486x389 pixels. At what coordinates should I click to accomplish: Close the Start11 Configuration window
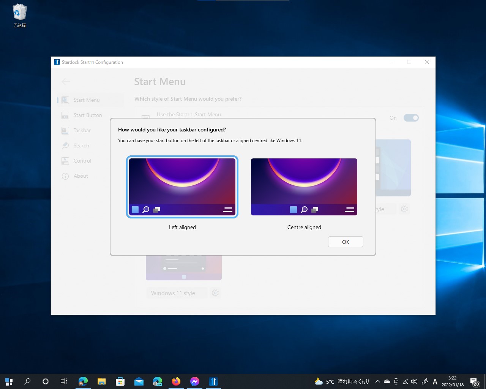click(427, 62)
